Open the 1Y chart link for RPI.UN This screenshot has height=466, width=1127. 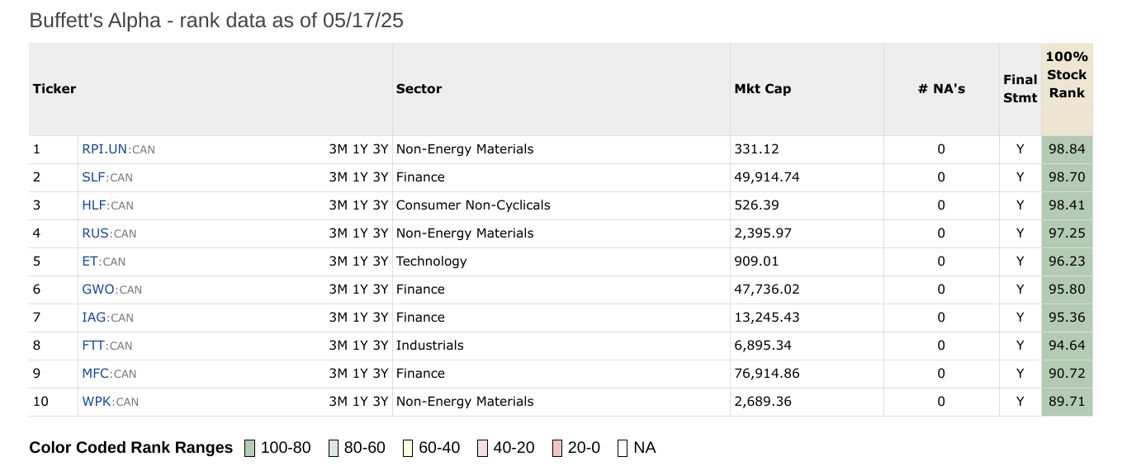click(360, 149)
